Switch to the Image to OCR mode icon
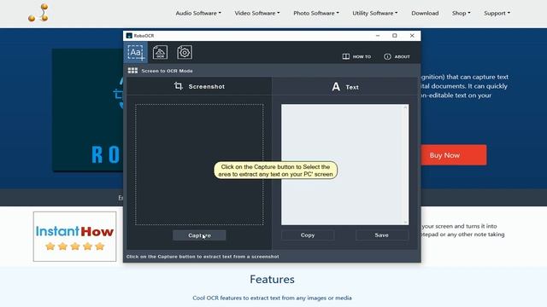Screen dimensions: 547x307 160,53
